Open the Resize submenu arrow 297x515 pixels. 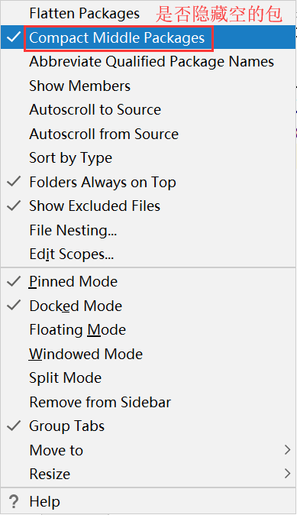288,474
